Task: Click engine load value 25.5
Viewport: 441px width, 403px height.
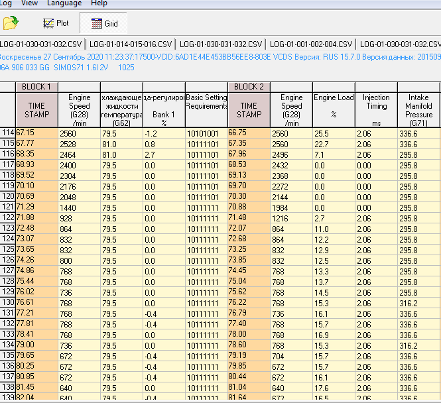Action: 334,133
